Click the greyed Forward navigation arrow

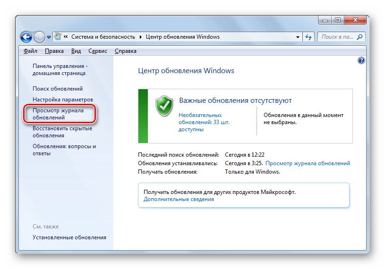tap(39, 37)
